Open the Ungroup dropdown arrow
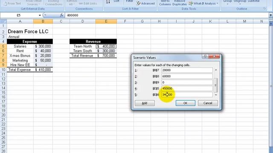This screenshot has width=273, height=153. tap(240, 4)
